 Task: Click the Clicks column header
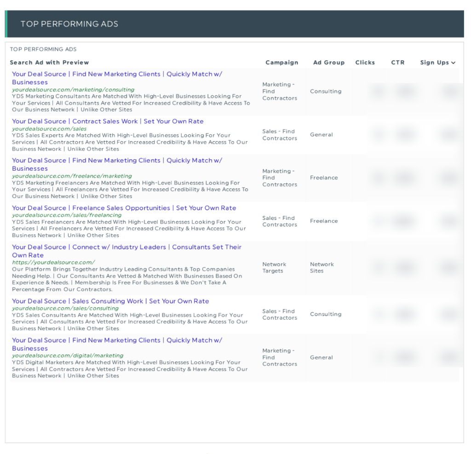click(x=365, y=63)
